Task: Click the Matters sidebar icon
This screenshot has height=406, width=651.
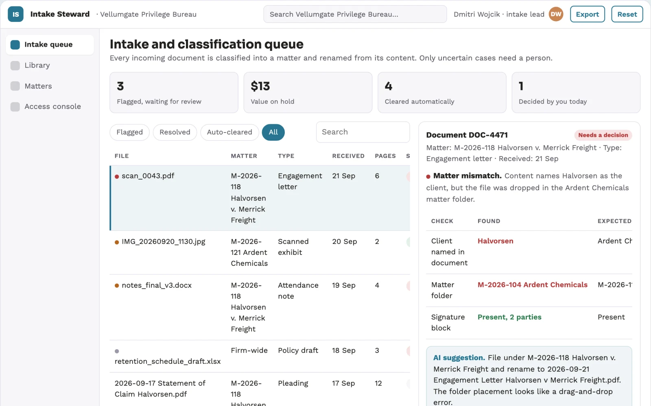Action: [x=15, y=86]
